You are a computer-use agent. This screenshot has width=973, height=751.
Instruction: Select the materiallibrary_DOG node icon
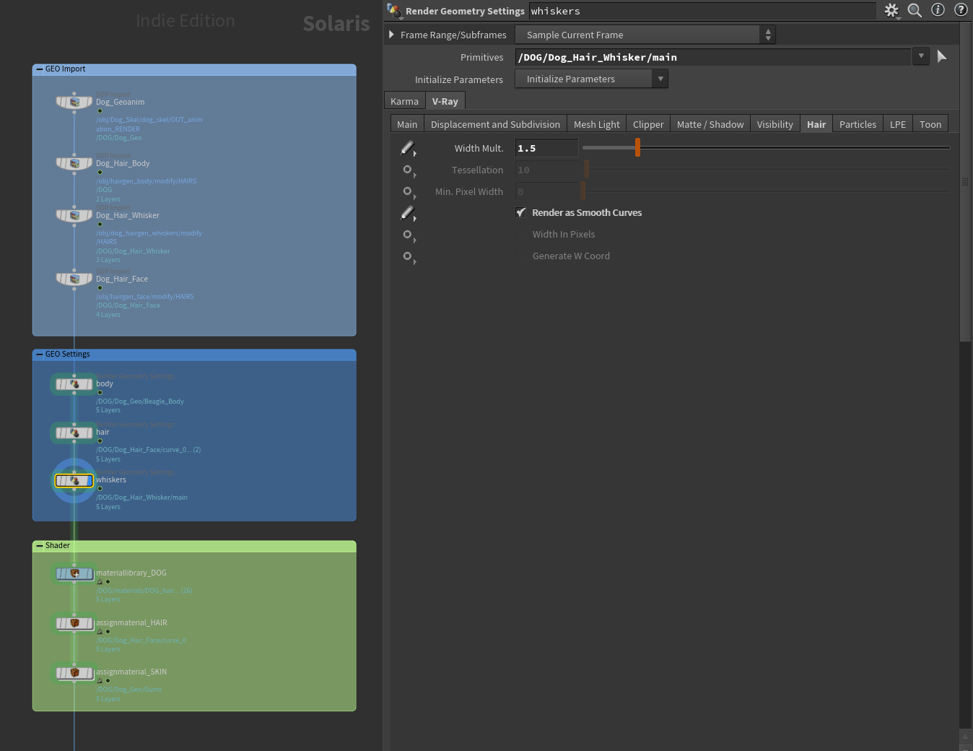tap(74, 573)
